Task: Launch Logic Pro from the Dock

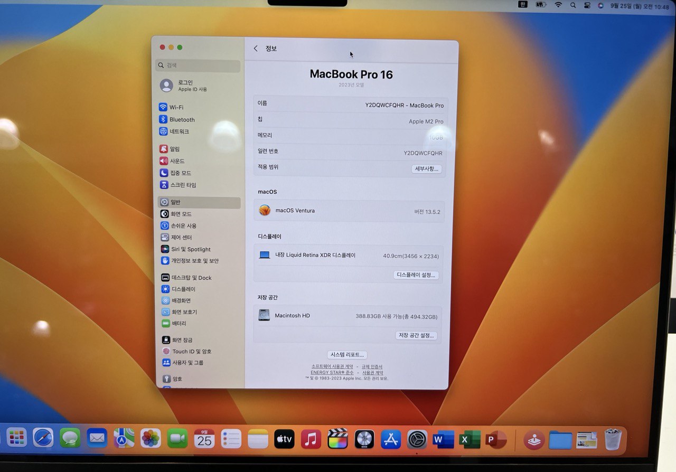Action: 364,439
